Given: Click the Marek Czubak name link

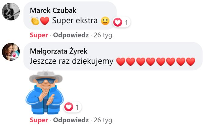Looking at the screenshot, I should 53,10.
